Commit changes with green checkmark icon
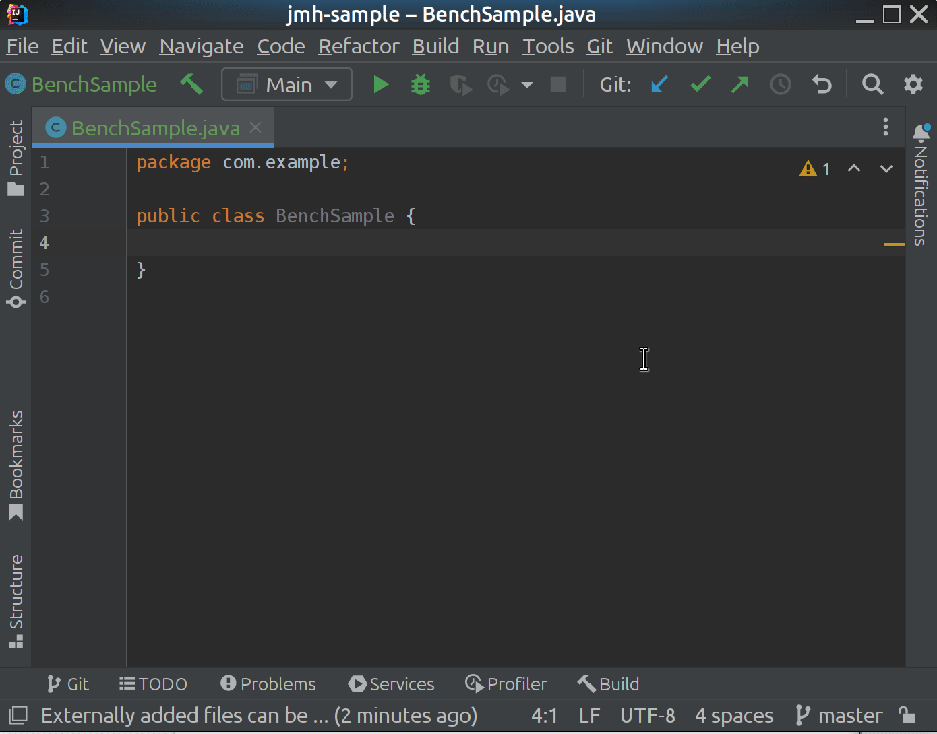Viewport: 937px width, 734px height. pyautogui.click(x=700, y=85)
